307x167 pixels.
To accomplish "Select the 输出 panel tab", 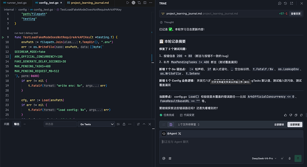I will pos(16,124).
